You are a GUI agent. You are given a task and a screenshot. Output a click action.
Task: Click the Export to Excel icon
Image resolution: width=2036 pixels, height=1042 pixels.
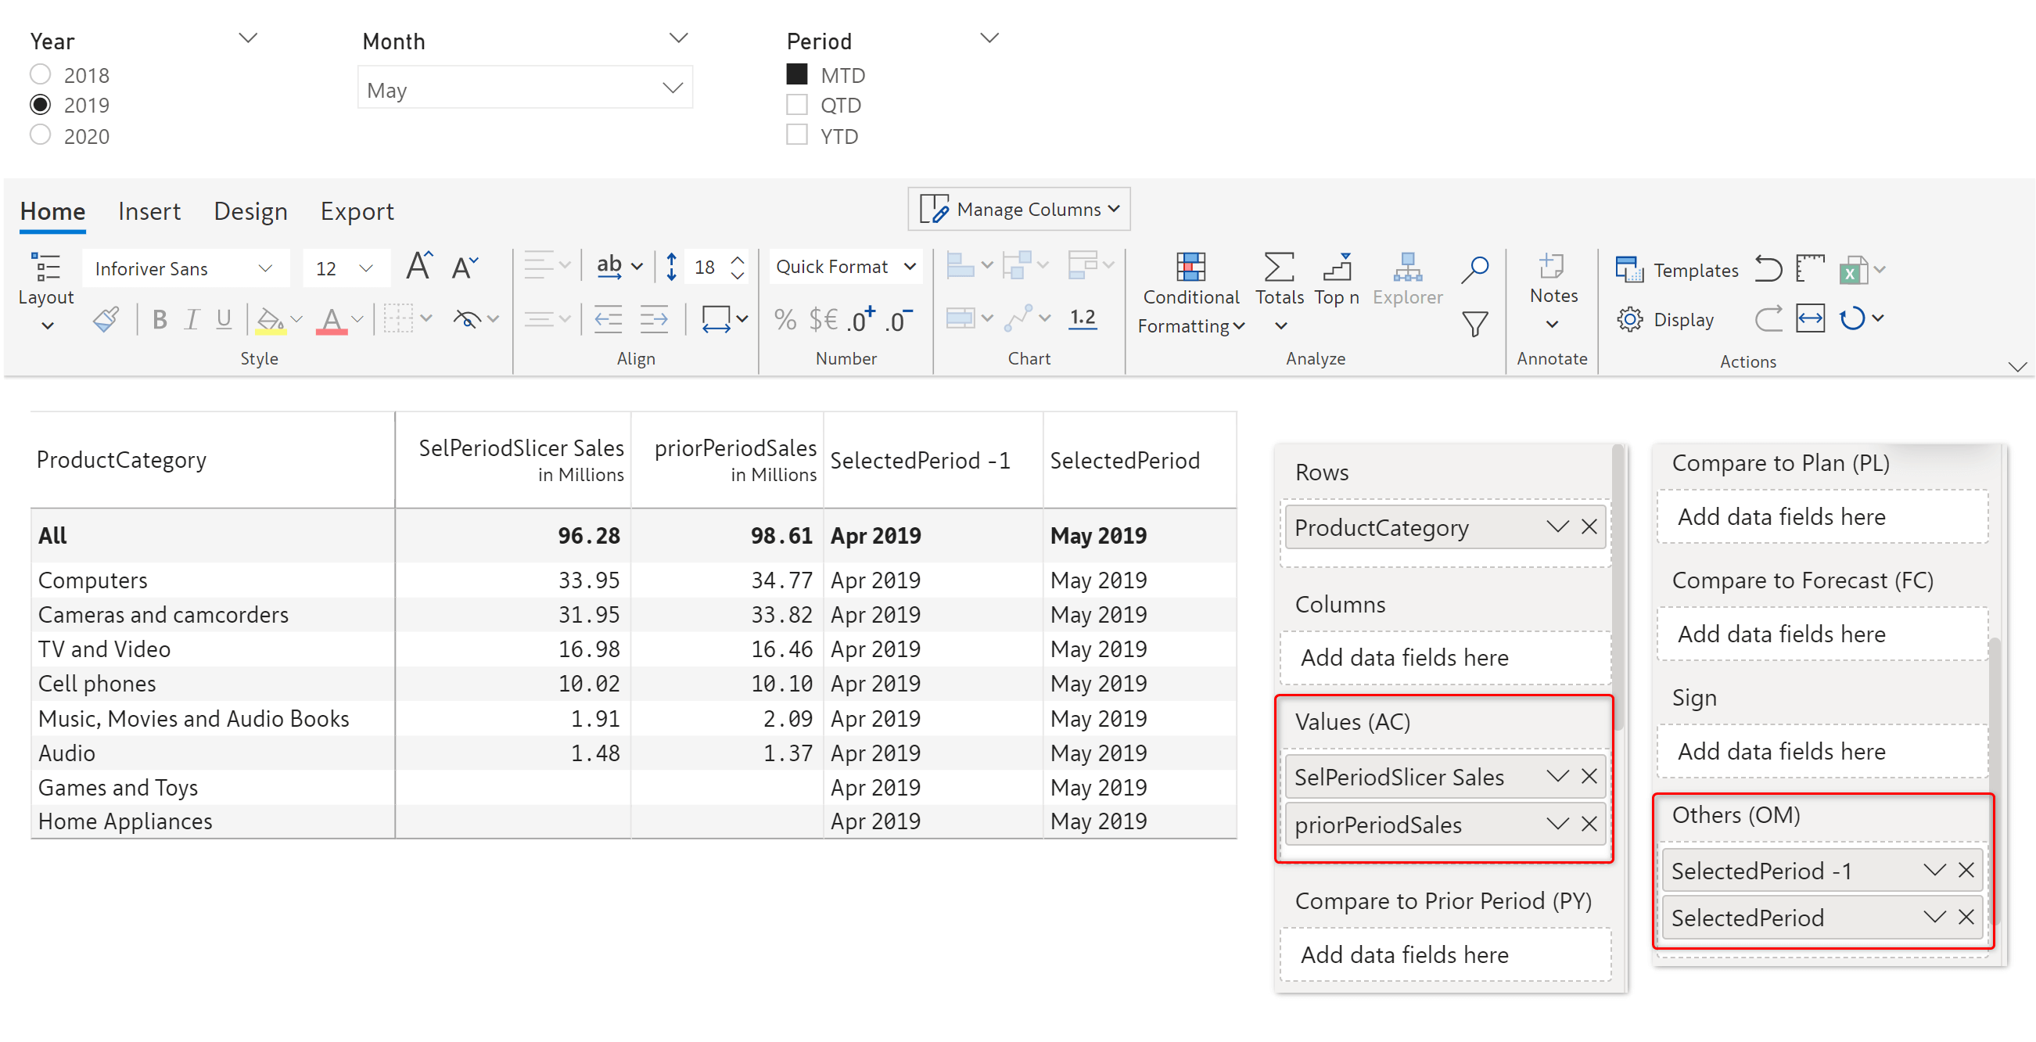click(x=1853, y=270)
